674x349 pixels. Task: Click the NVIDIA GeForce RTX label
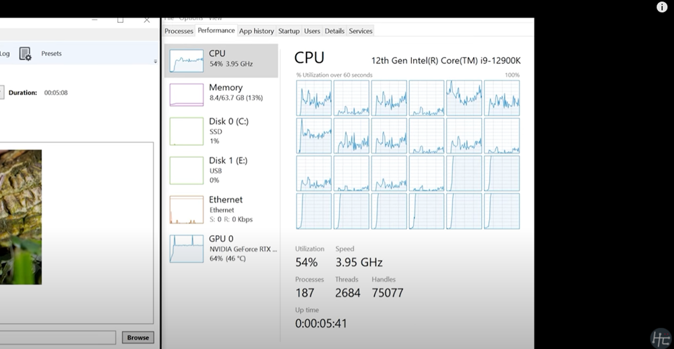click(x=243, y=249)
